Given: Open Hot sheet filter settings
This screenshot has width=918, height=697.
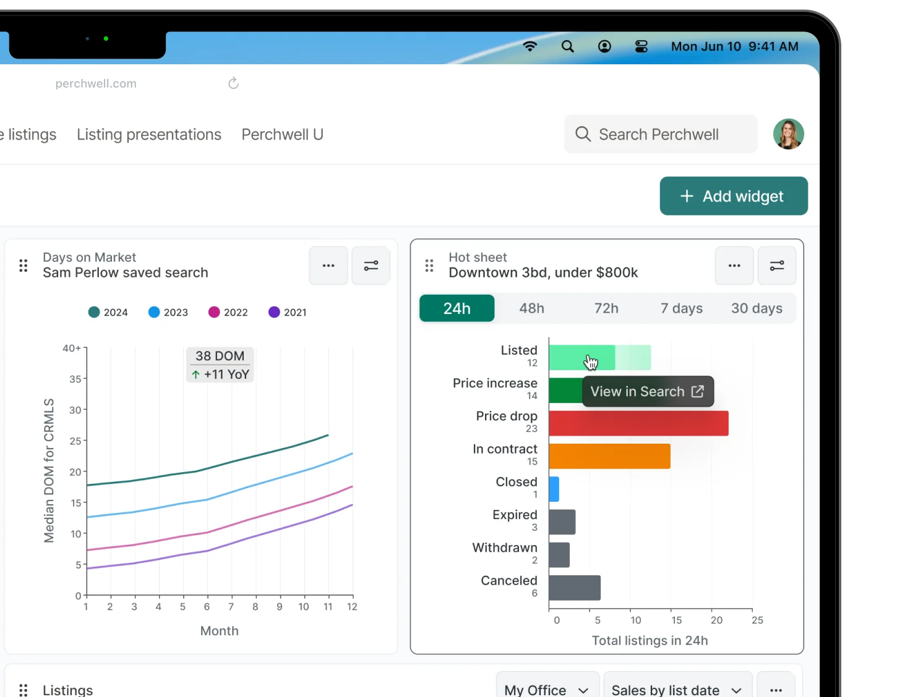Looking at the screenshot, I should point(777,266).
